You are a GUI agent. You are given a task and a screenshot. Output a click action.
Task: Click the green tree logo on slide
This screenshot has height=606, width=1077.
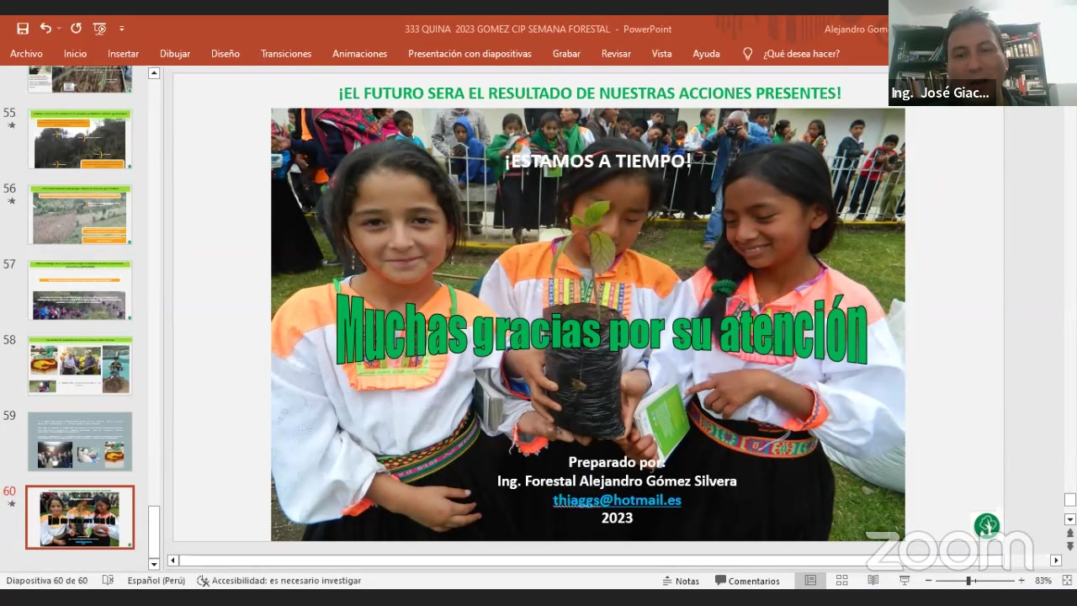(x=986, y=526)
